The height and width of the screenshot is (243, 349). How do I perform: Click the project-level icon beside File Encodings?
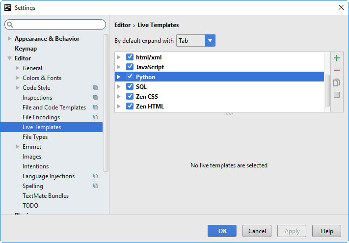tap(95, 117)
